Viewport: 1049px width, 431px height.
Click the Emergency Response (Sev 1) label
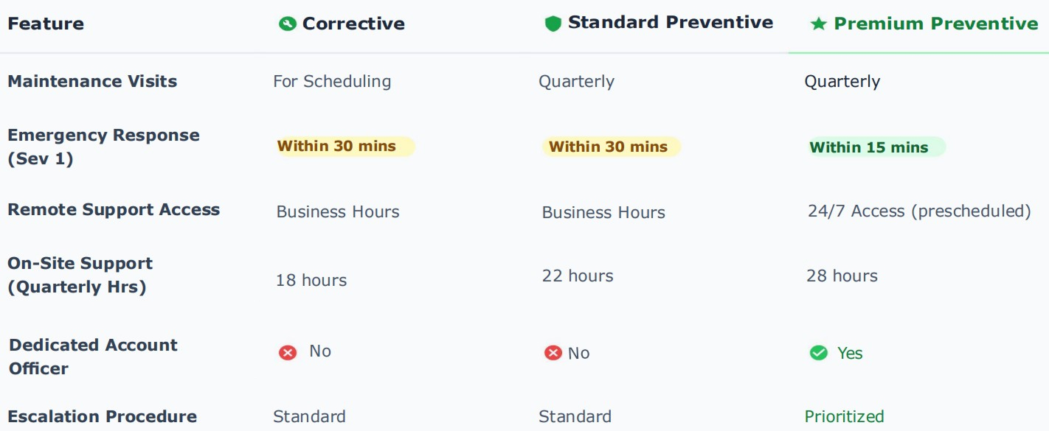pyautogui.click(x=103, y=147)
